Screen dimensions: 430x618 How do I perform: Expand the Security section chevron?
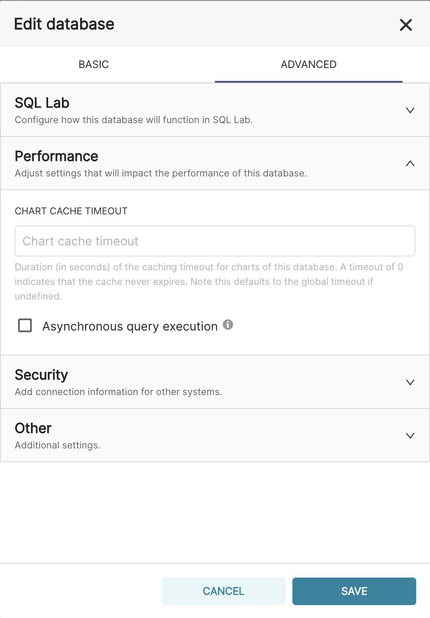[x=410, y=382]
